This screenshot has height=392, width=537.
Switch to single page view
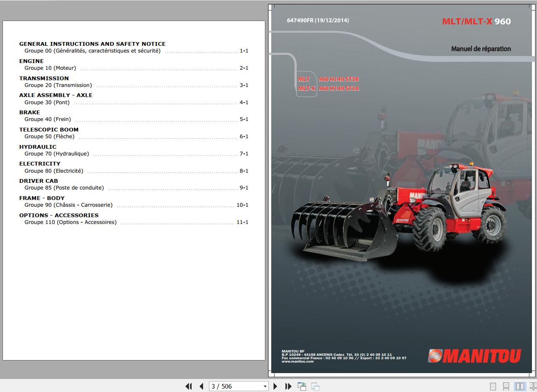click(x=493, y=386)
